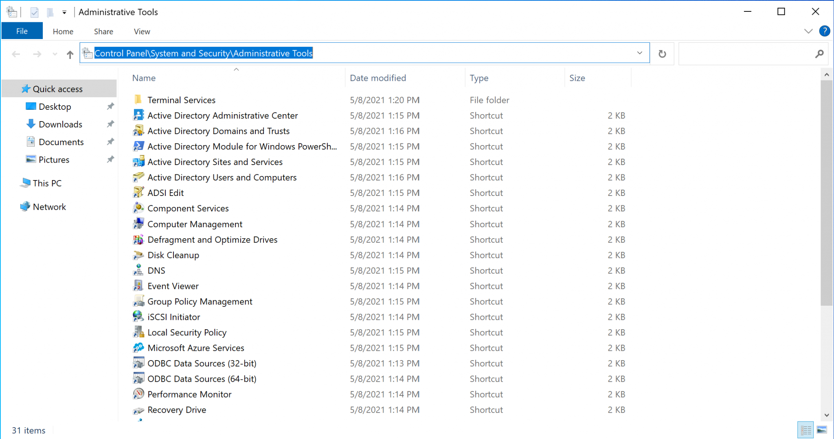834x439 pixels.
Task: Open the Recent locations dropdown arrow
Action: click(55, 54)
